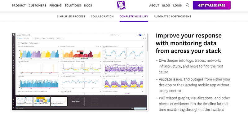This screenshot has height=115, width=248.
Task: Open gear of Synthetics response times widget
Action: coord(143,61)
